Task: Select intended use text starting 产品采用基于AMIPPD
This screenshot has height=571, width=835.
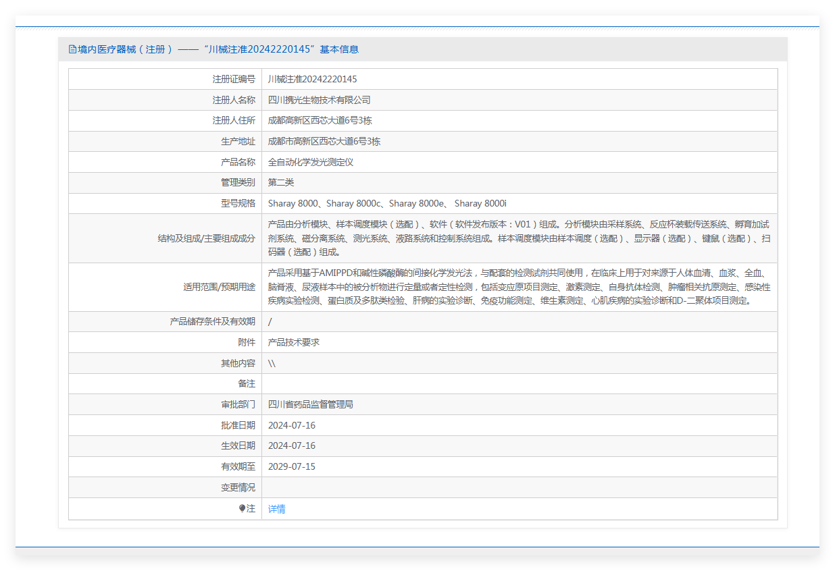Action: point(519,287)
